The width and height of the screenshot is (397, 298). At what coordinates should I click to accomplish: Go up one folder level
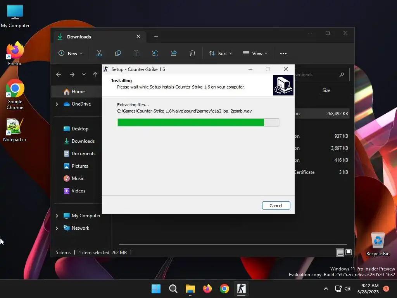click(95, 74)
